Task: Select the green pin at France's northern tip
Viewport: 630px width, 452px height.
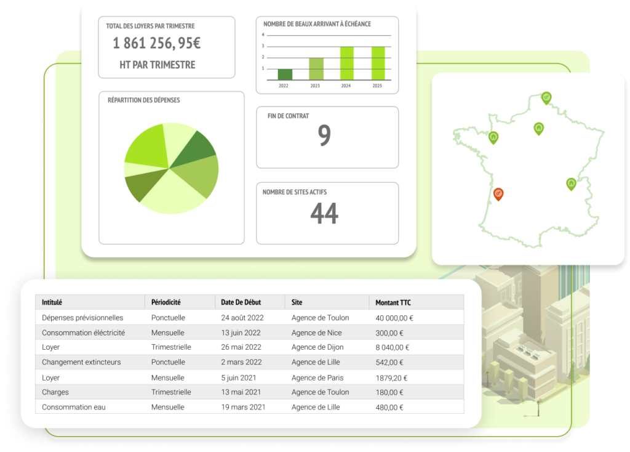Action: 546,97
